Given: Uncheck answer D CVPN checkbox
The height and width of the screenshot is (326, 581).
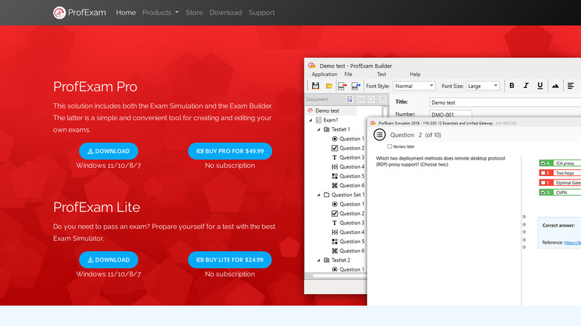Looking at the screenshot, I should [x=543, y=193].
